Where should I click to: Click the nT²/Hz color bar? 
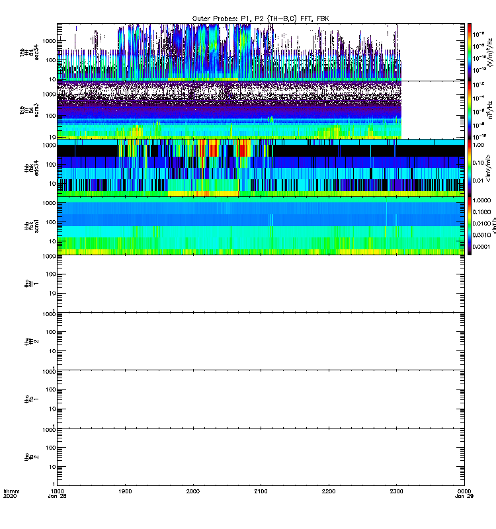point(470,110)
